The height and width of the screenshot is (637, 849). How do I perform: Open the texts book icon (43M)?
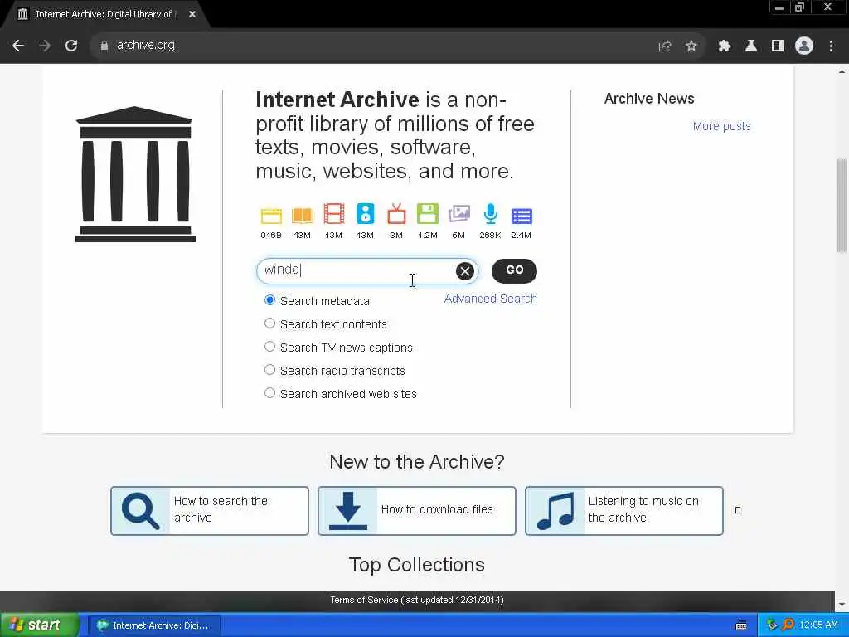click(302, 216)
